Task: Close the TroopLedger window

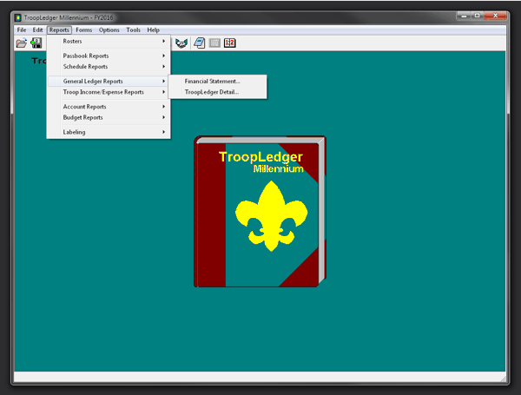Action: (495, 16)
